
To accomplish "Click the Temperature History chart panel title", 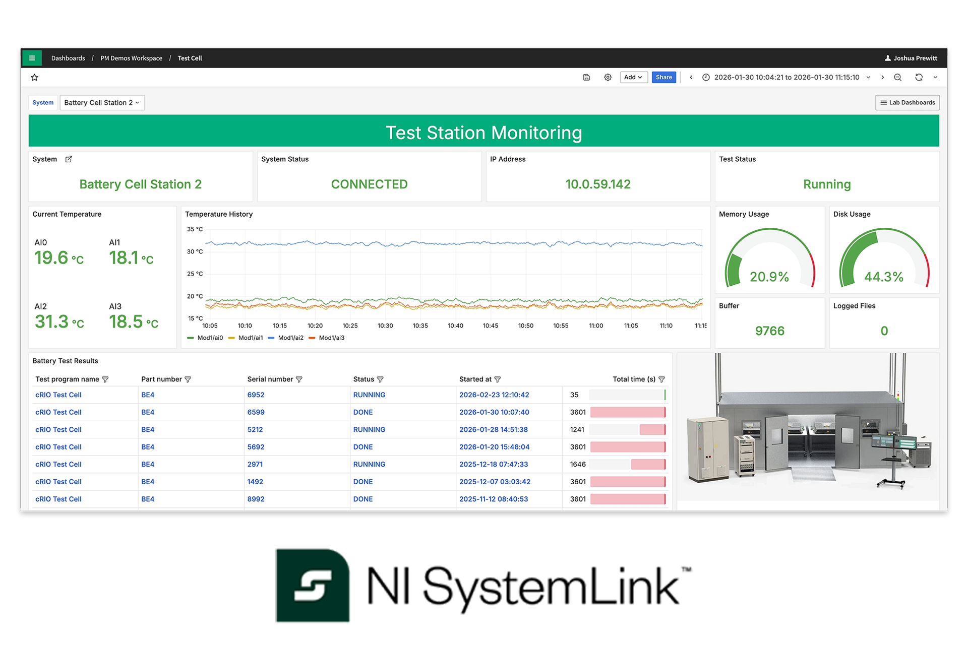I will [219, 214].
